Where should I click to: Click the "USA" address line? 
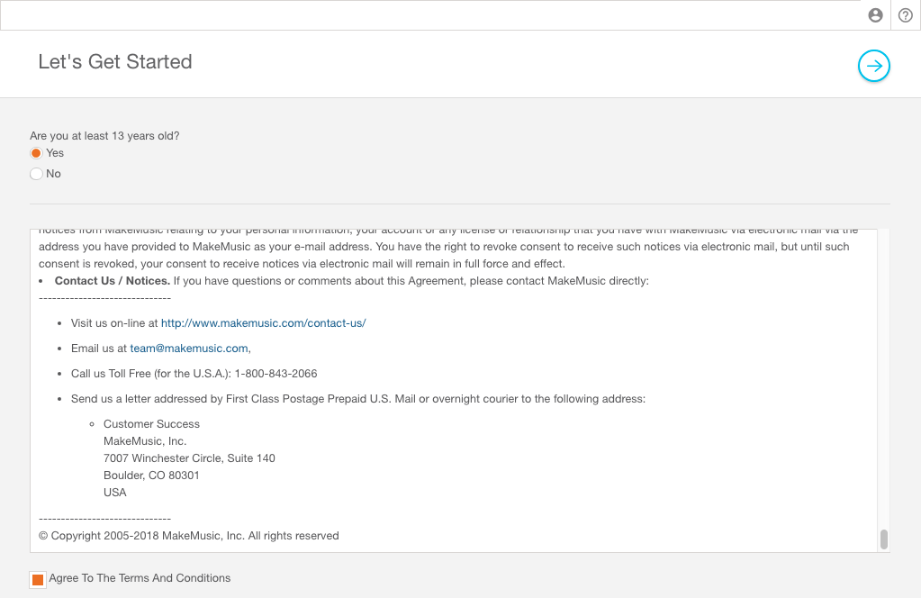coord(115,493)
